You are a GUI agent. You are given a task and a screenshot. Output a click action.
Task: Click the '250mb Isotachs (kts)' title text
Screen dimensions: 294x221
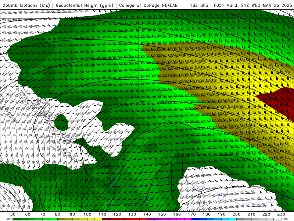coord(26,6)
